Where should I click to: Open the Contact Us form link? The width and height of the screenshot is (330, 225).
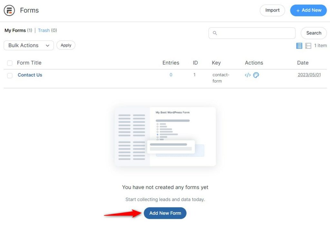click(x=30, y=75)
